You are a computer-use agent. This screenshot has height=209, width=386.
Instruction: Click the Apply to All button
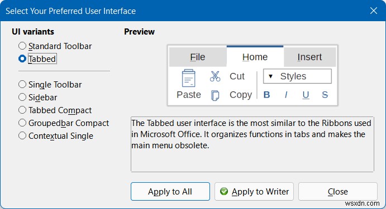(x=170, y=191)
